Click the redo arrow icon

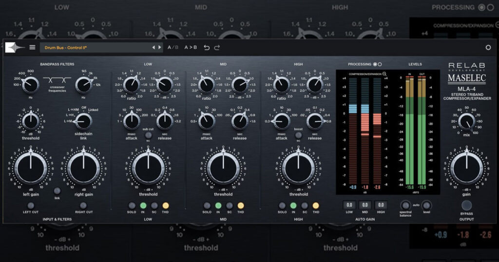(217, 47)
